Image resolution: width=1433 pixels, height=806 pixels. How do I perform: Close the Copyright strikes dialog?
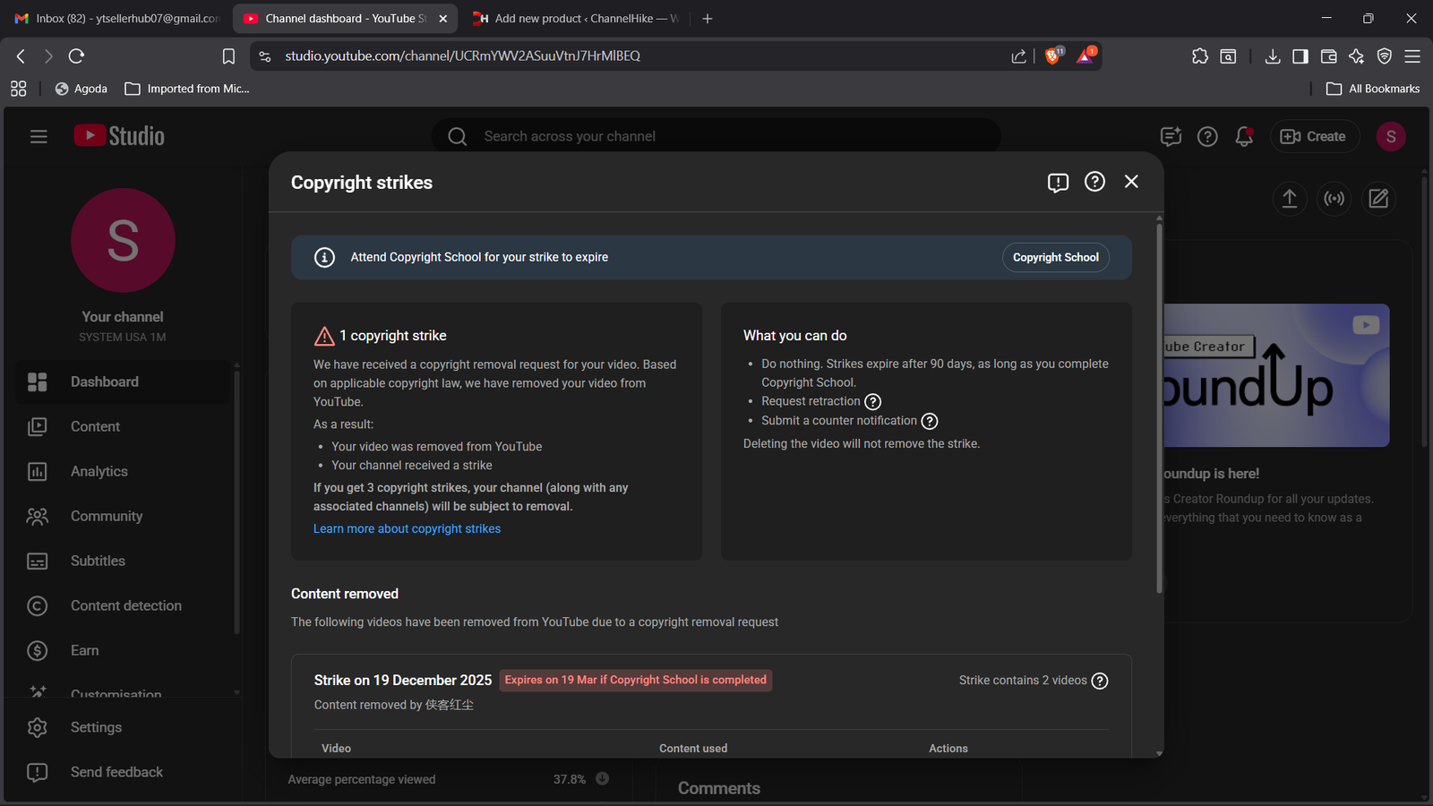click(1131, 182)
